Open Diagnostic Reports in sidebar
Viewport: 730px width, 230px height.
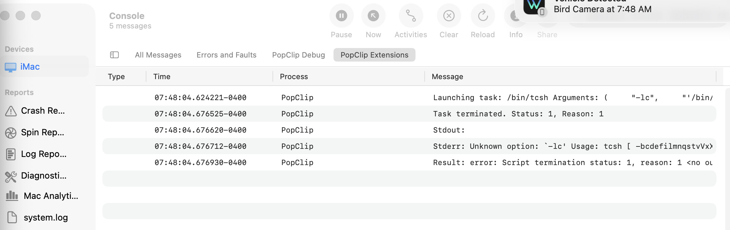(x=43, y=176)
